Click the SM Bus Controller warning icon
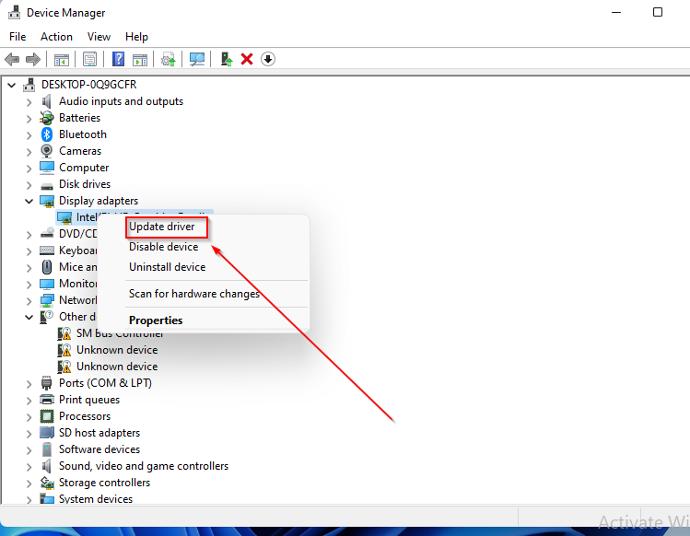The width and height of the screenshot is (690, 536). coord(64,333)
